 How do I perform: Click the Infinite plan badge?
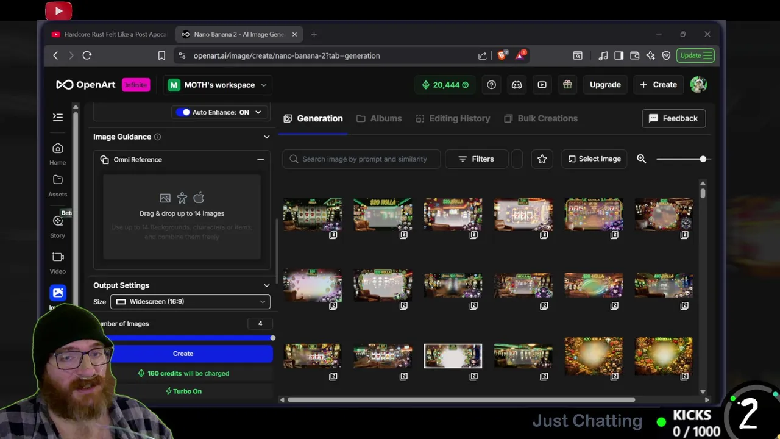tap(135, 85)
